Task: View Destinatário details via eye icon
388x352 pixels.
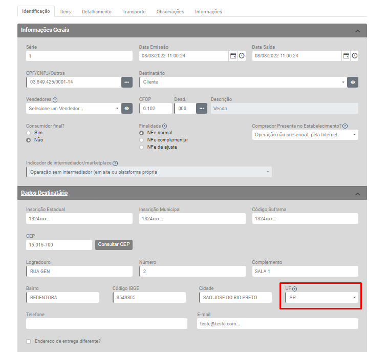Action: [353, 82]
